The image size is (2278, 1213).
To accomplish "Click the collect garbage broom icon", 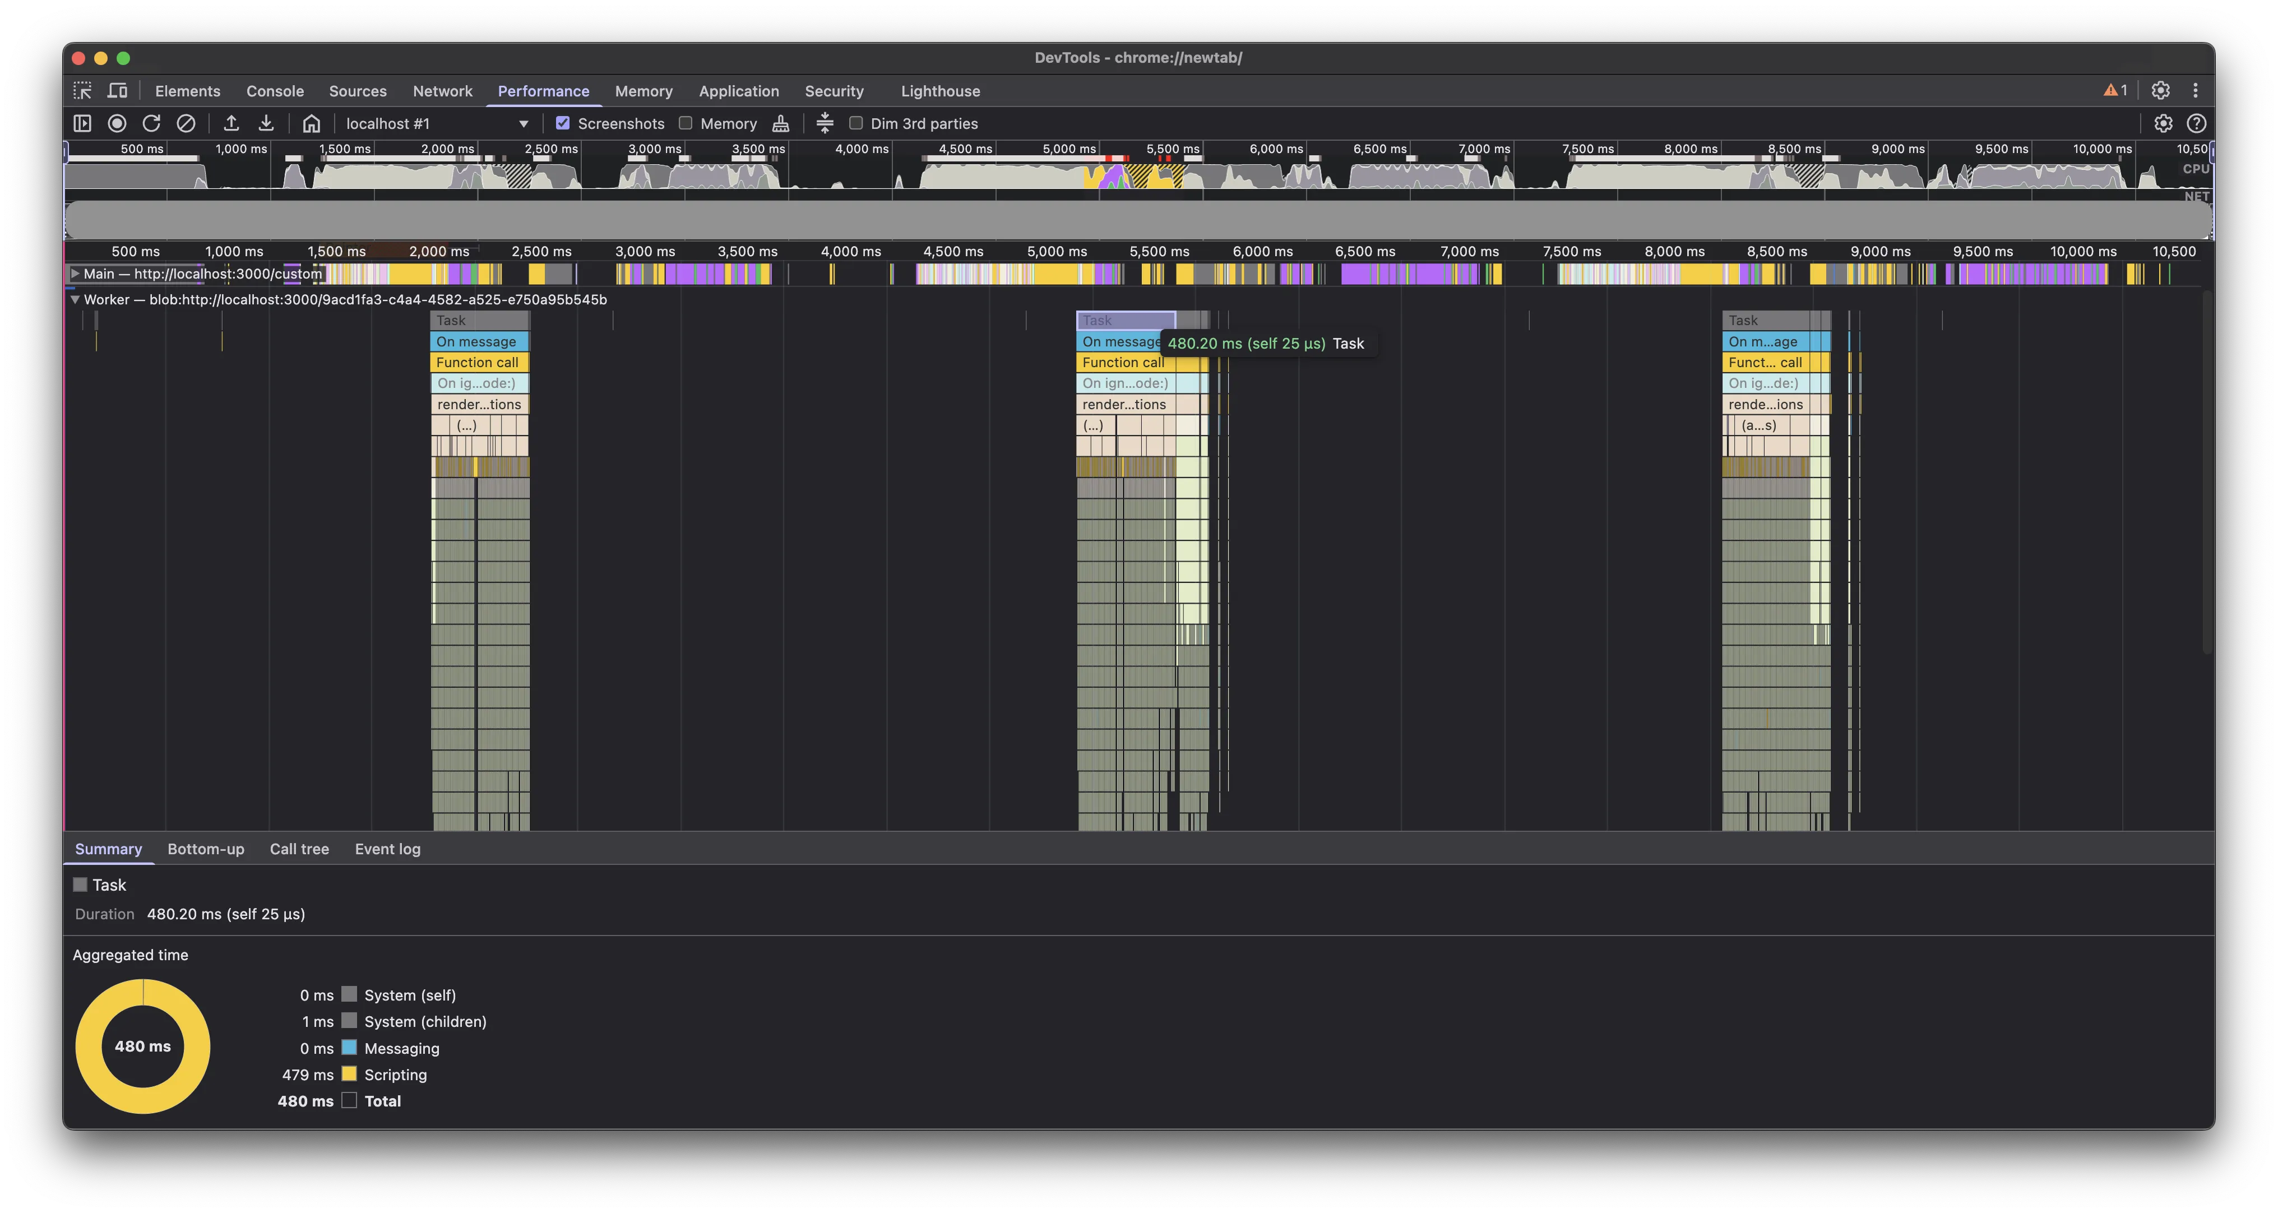I will click(781, 124).
